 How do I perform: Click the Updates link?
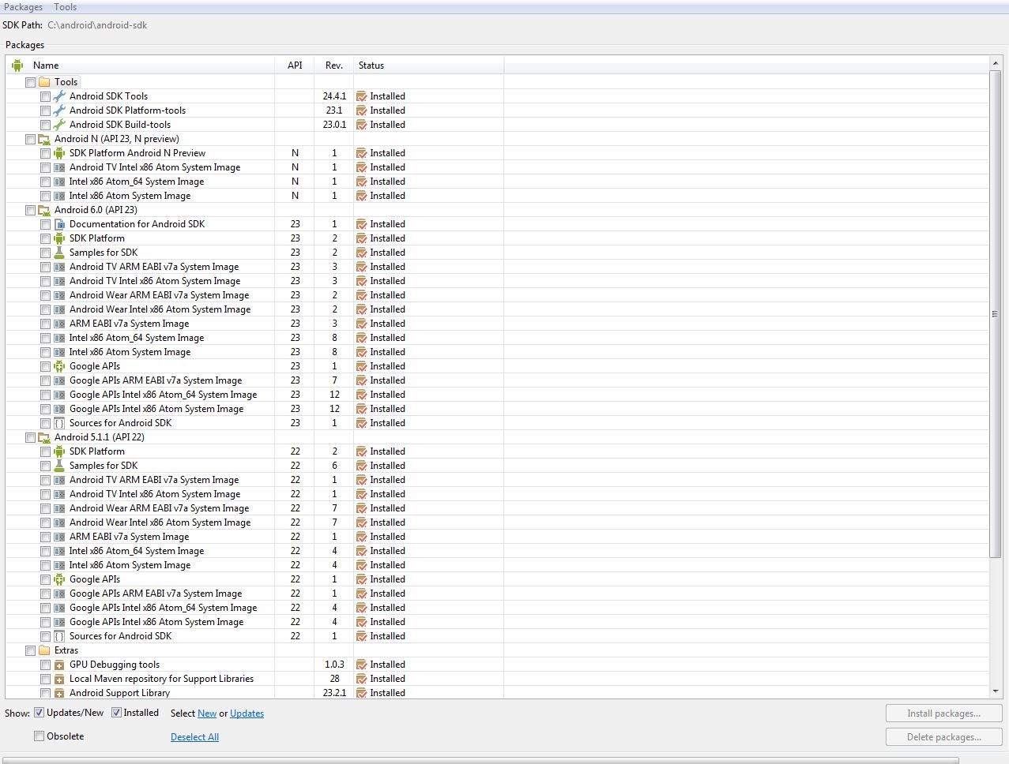coord(247,713)
